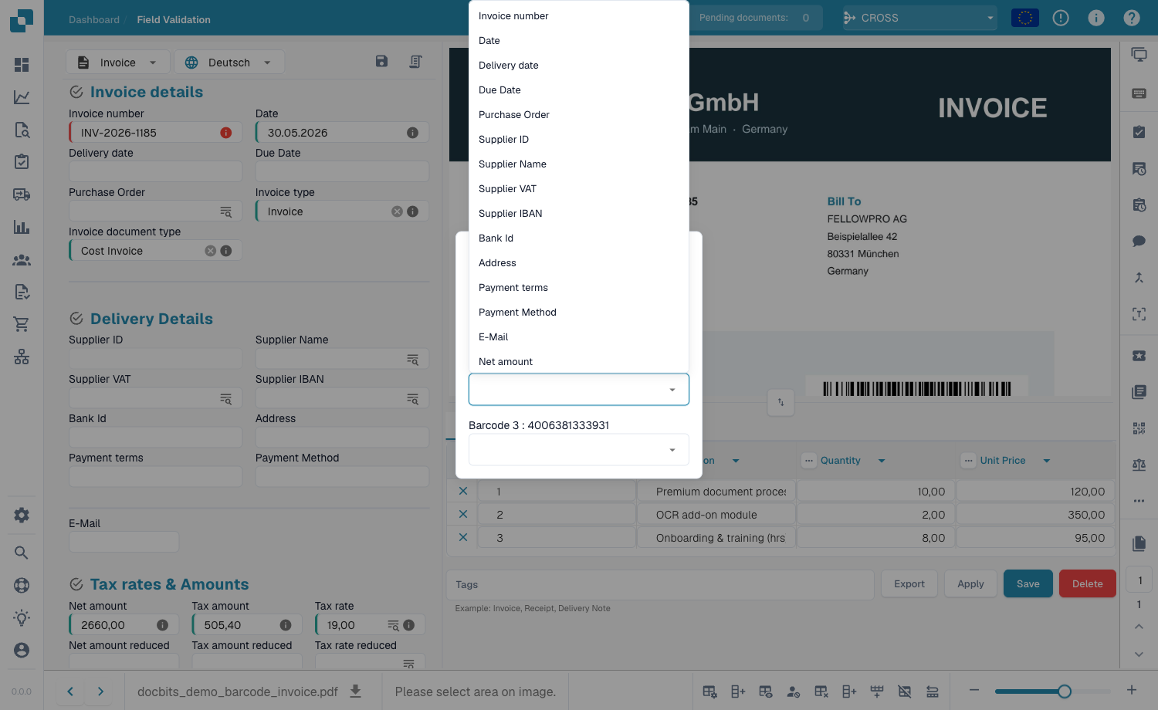Click the Apply button

(970, 584)
